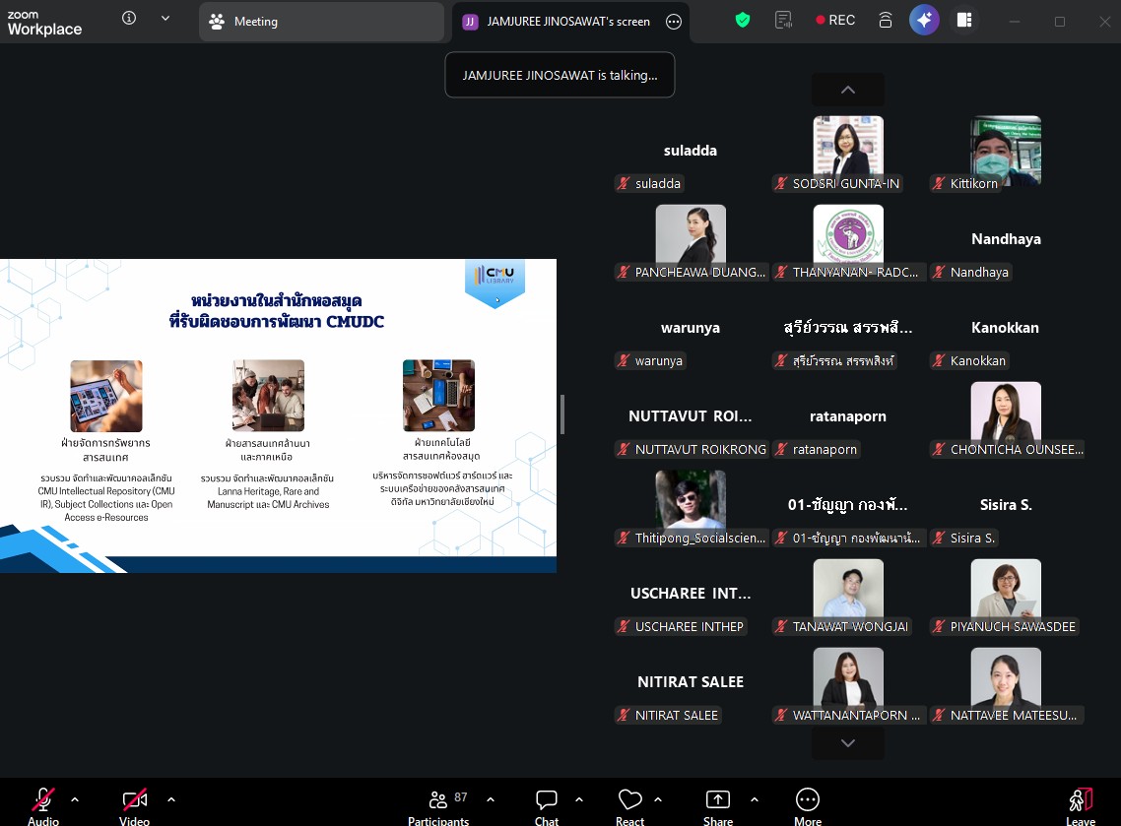Expand audio options arrow next to Audio

[75, 799]
